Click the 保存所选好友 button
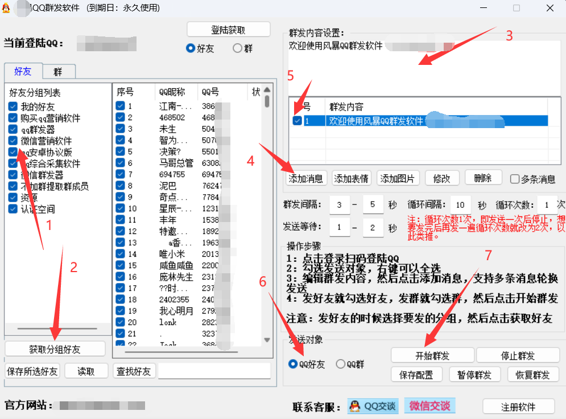The height and width of the screenshot is (419, 566). point(32,371)
